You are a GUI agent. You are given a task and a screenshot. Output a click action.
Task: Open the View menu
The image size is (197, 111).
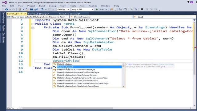point(21,6)
